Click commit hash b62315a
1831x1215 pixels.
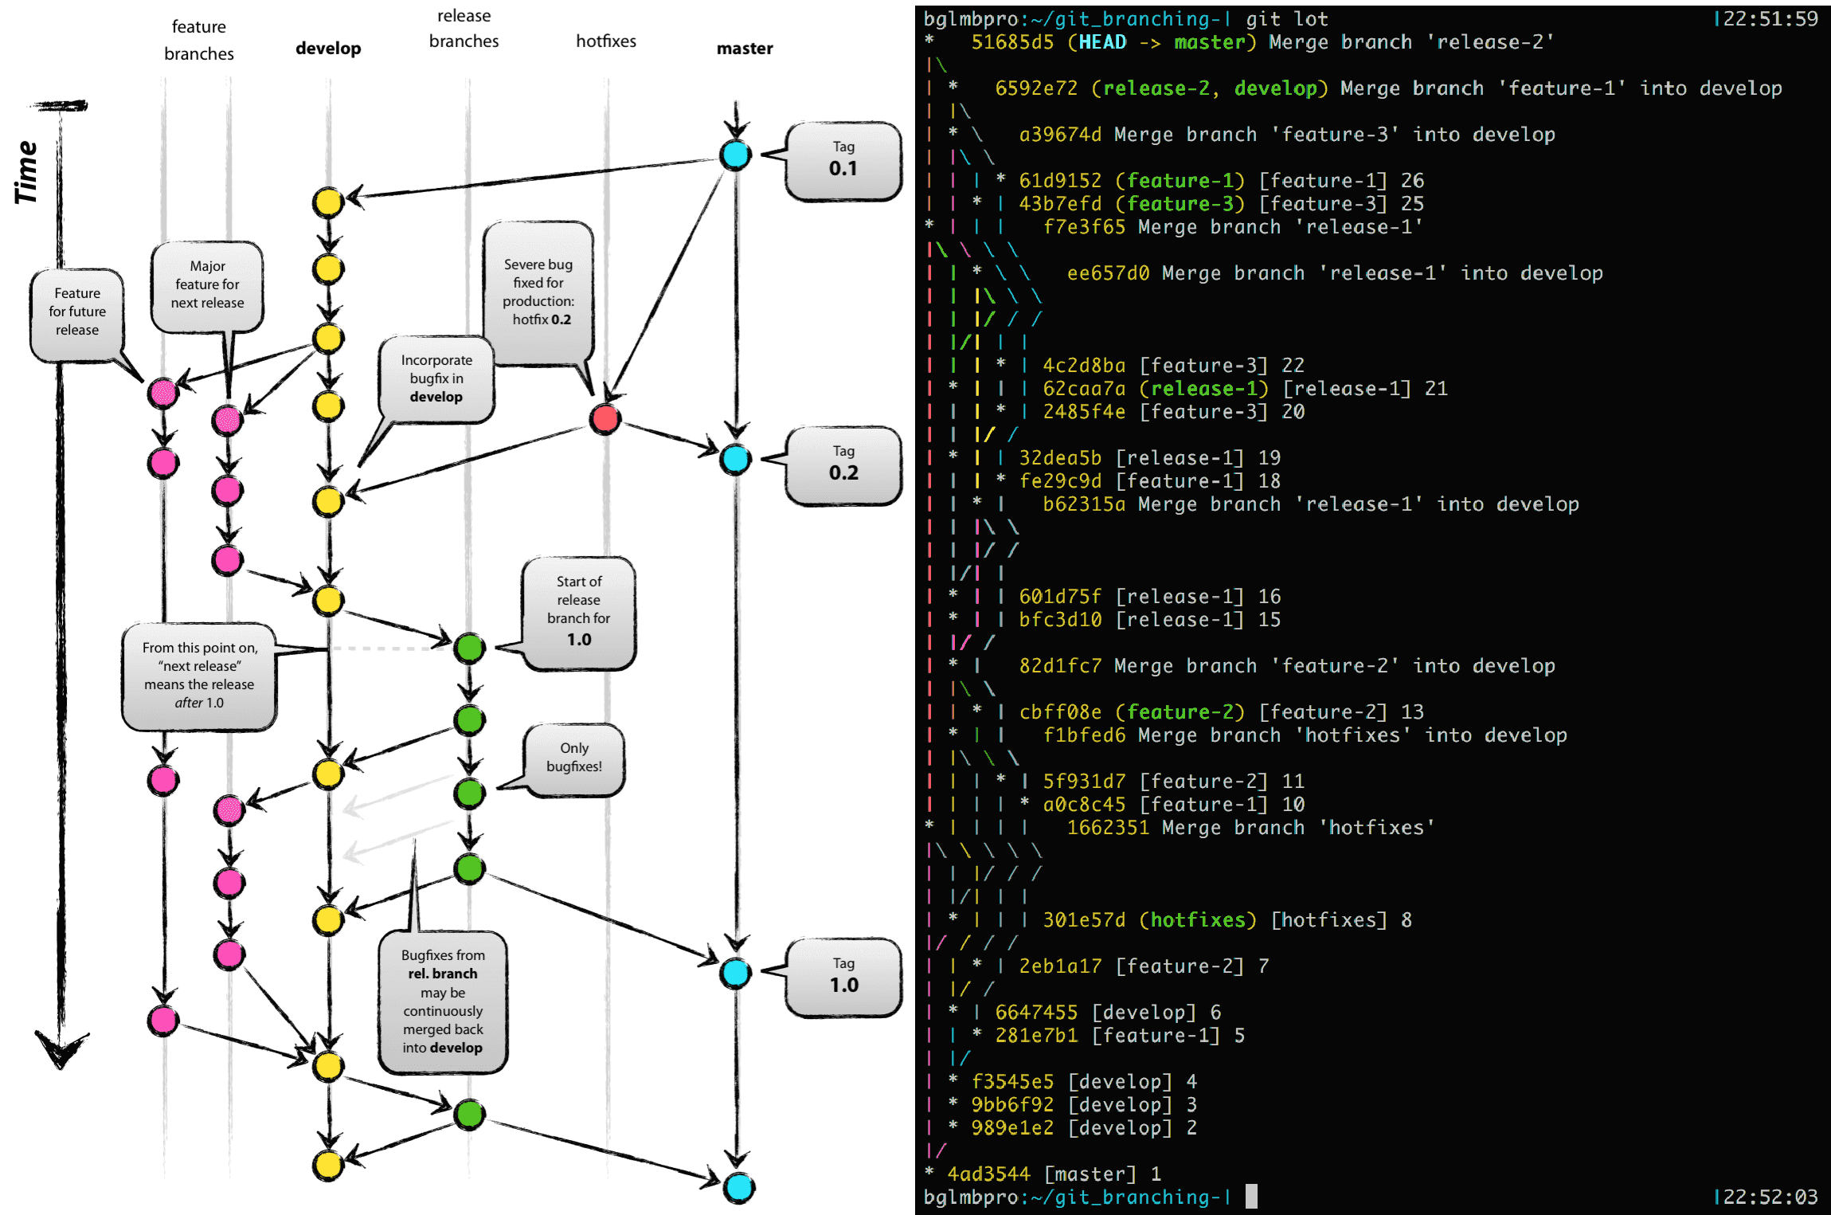(x=1084, y=504)
